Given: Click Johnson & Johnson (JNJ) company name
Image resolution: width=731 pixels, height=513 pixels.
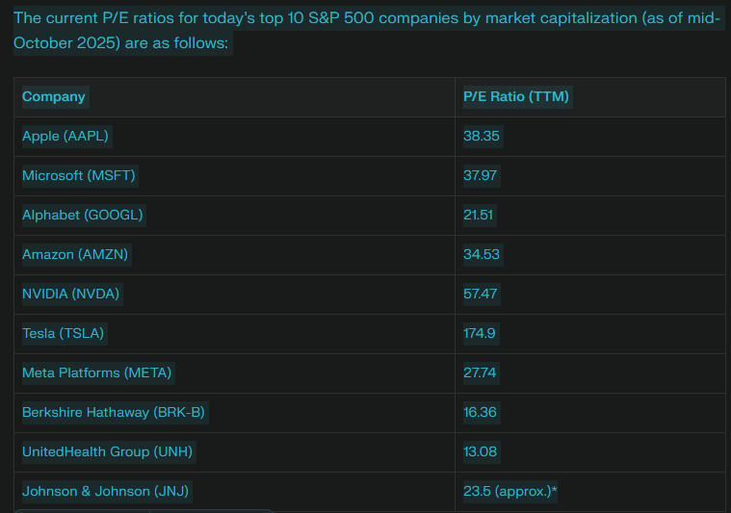Looking at the screenshot, I should click(105, 491).
